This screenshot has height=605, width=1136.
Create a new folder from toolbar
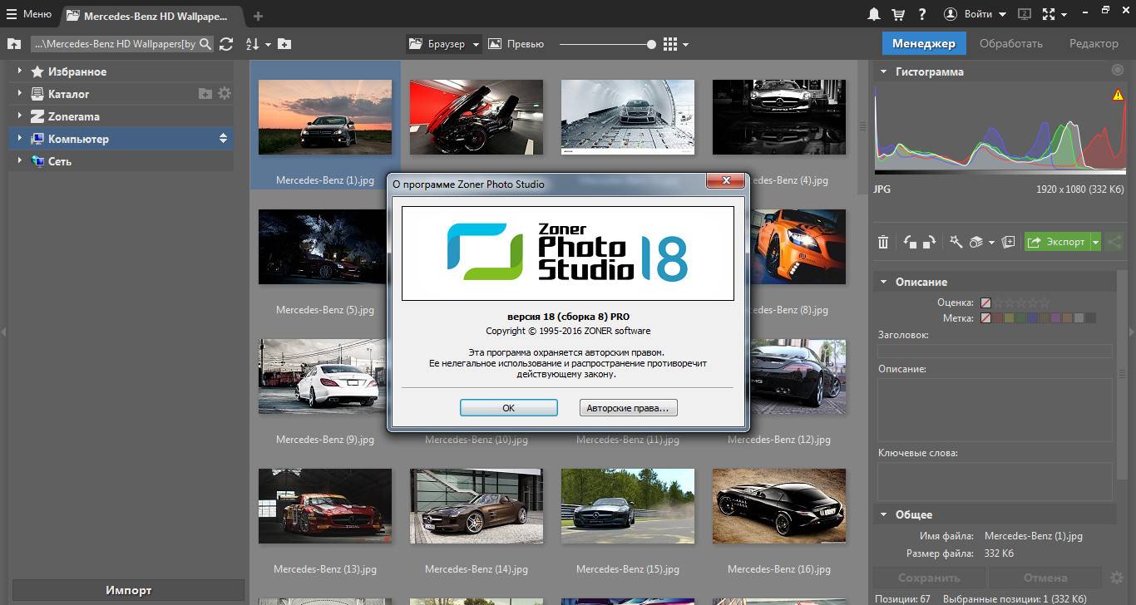284,44
